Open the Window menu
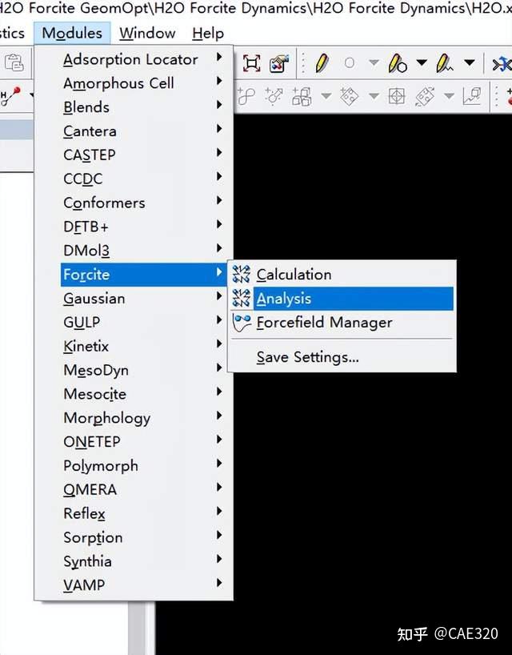This screenshot has width=512, height=655. (147, 33)
